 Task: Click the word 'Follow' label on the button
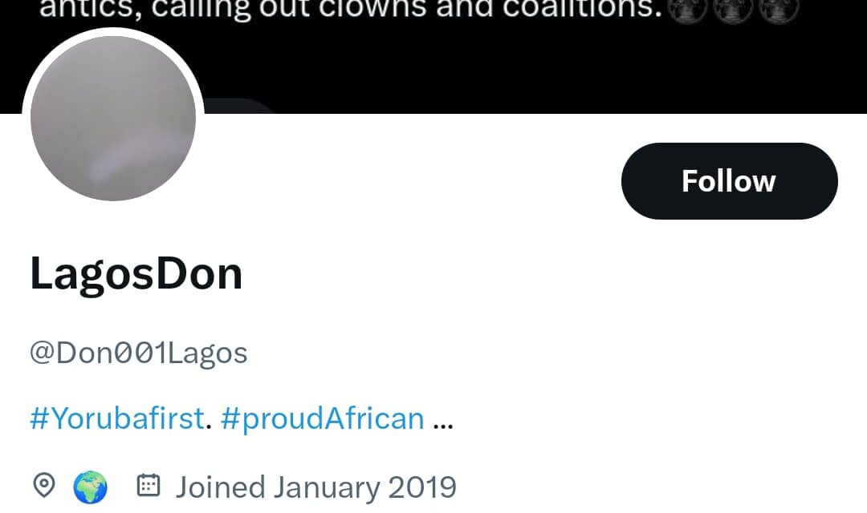coord(728,180)
